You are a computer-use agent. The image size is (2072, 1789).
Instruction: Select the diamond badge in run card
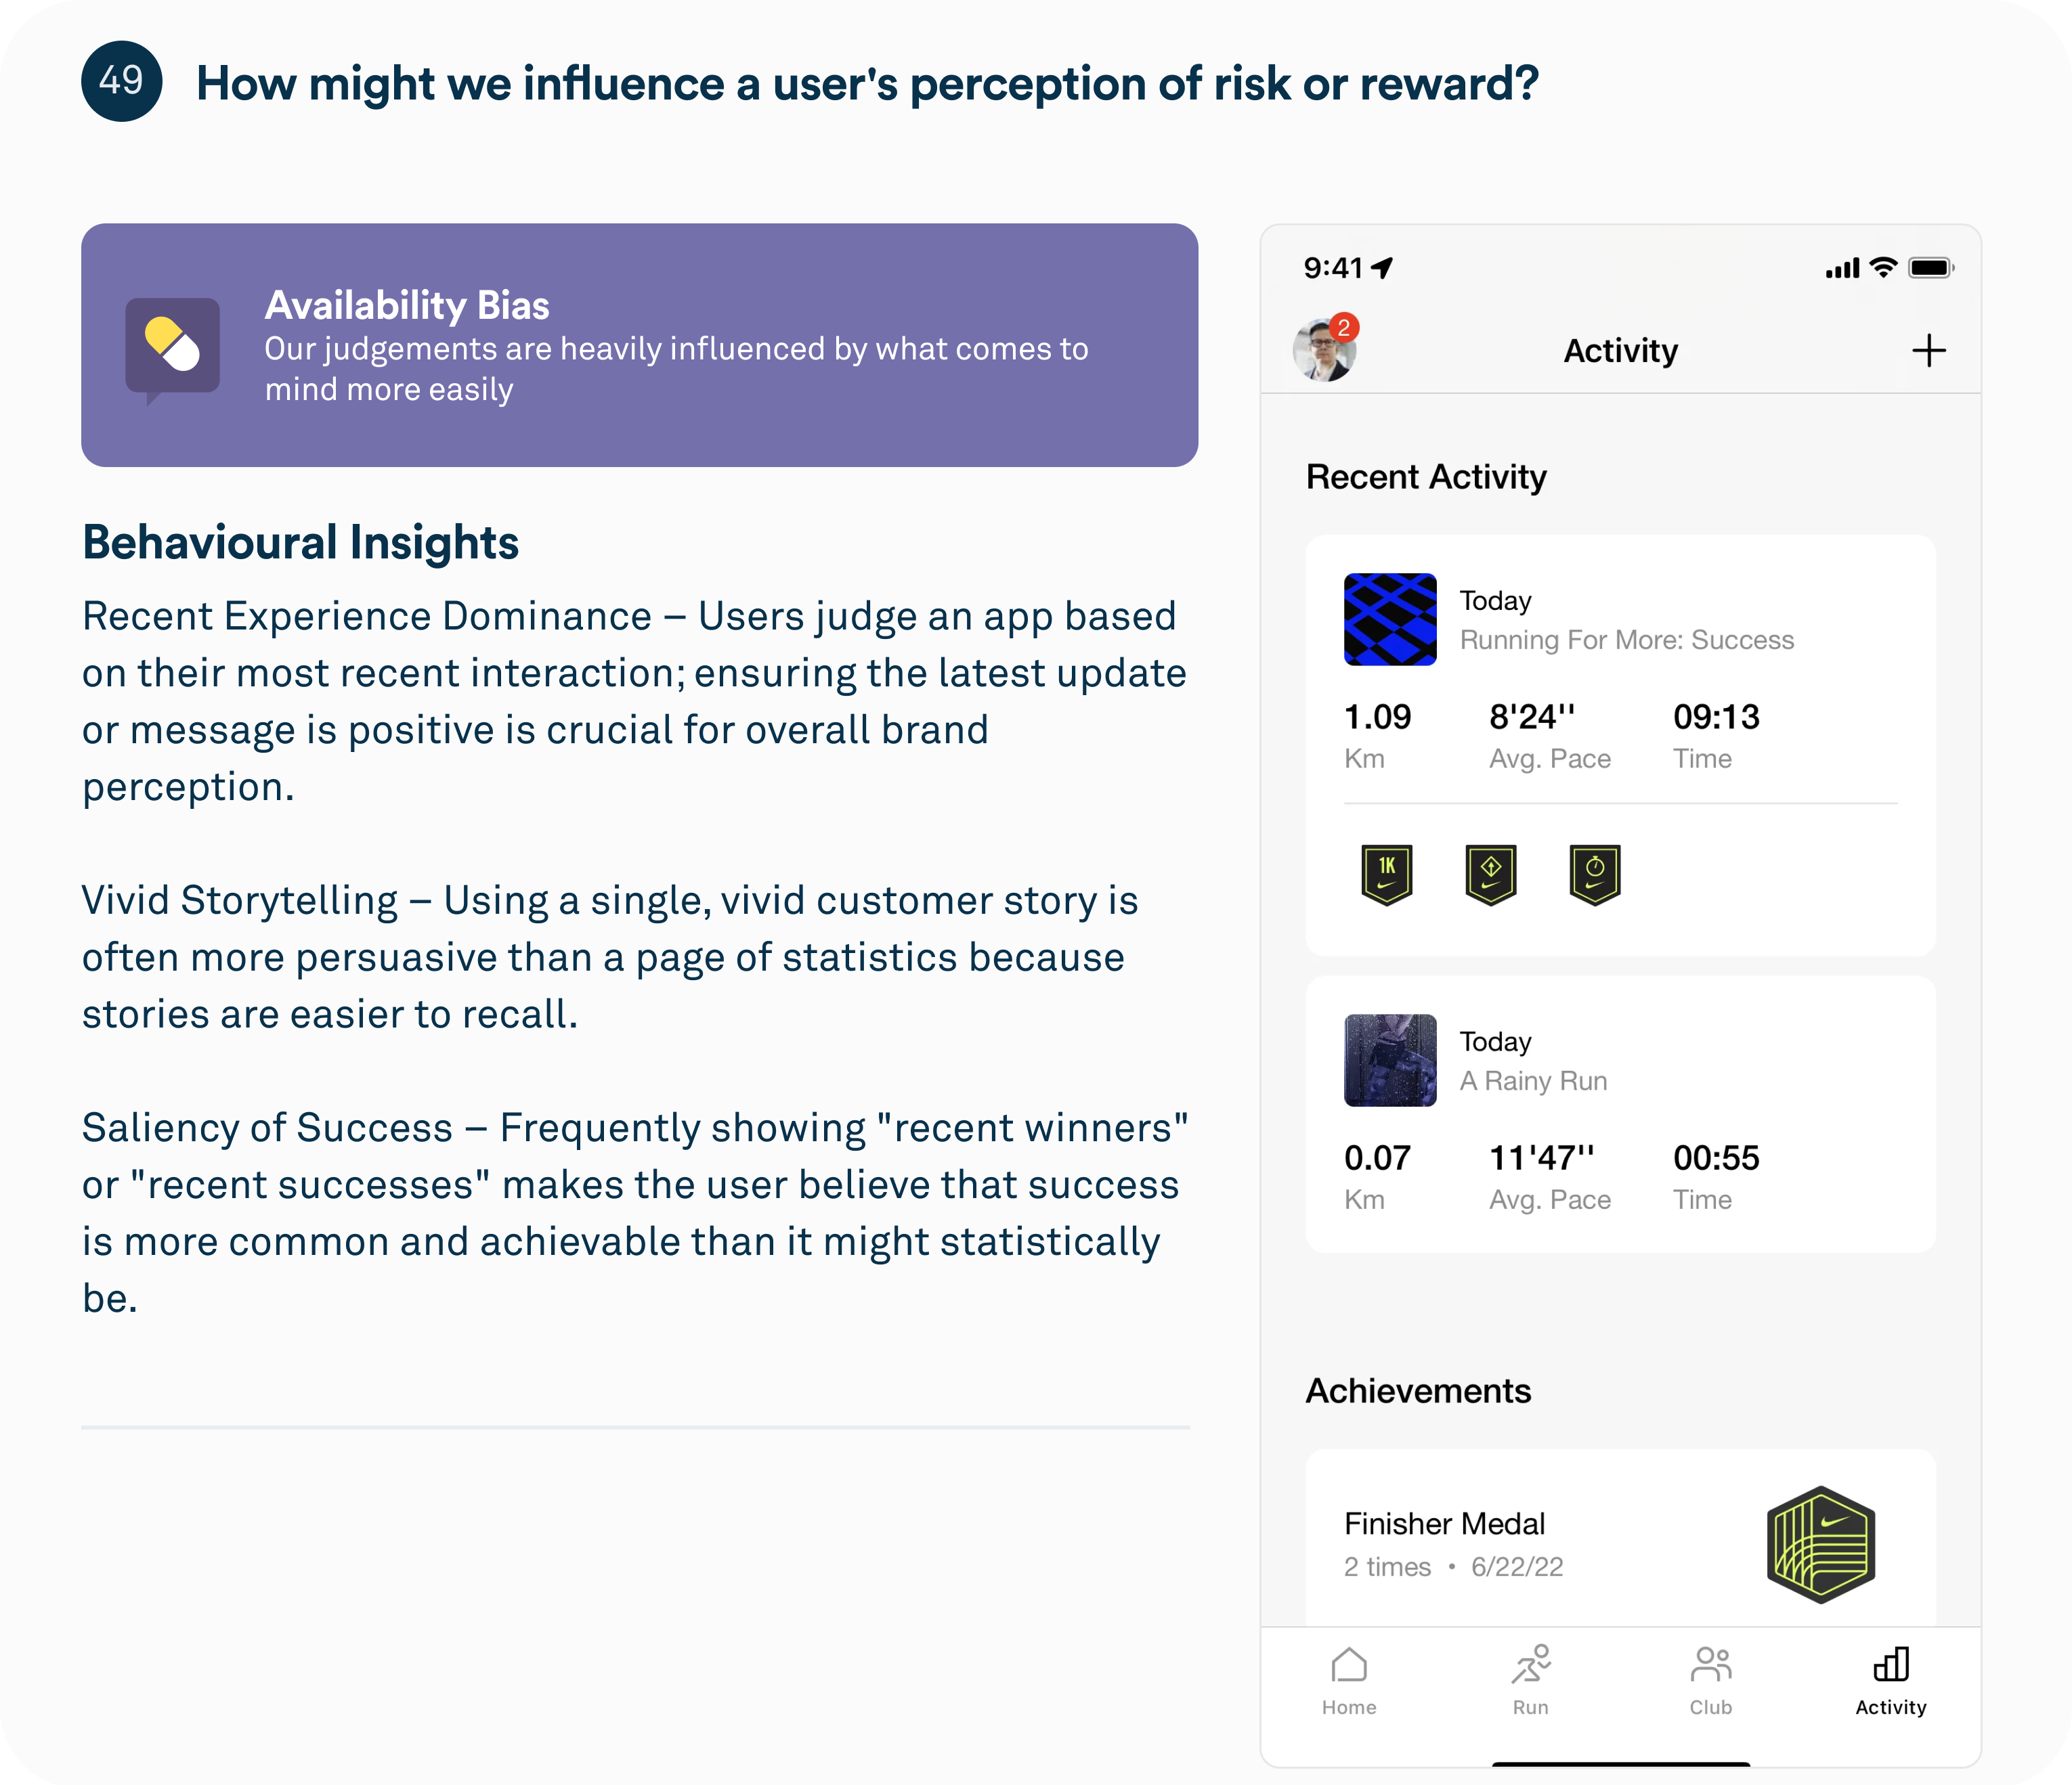click(1491, 875)
